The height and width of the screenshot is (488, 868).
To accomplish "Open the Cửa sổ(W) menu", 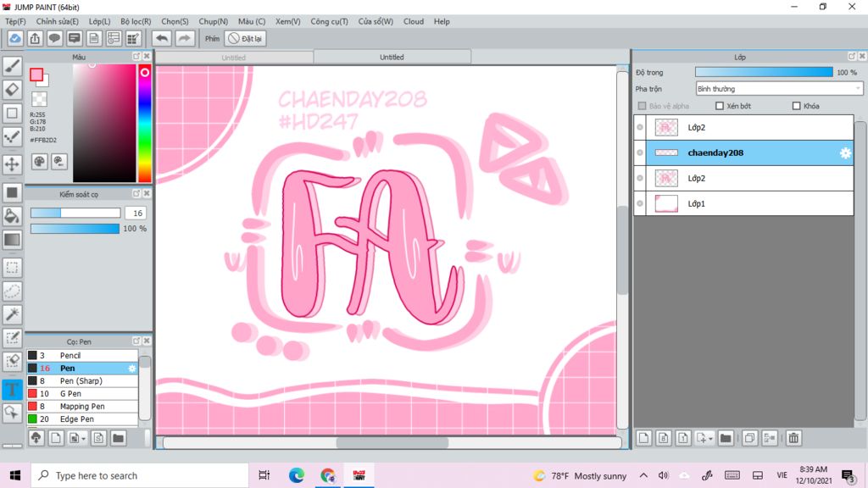I will tap(376, 21).
